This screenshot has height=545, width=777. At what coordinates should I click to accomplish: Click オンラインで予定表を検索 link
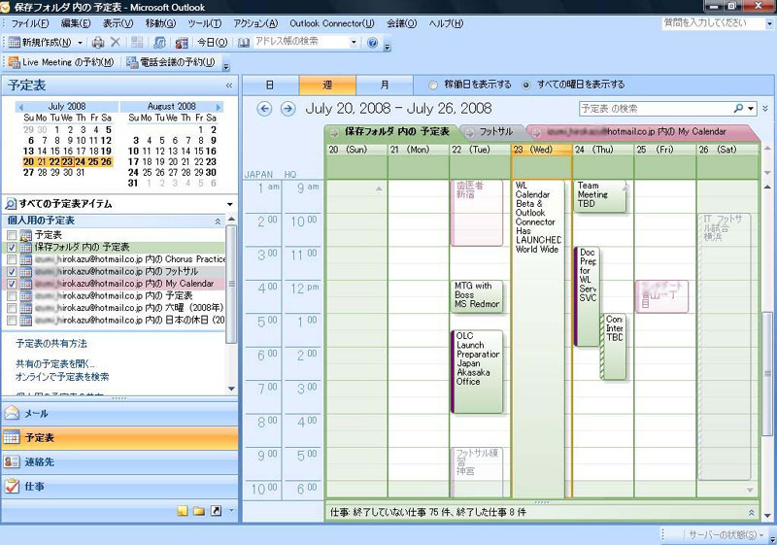[62, 377]
